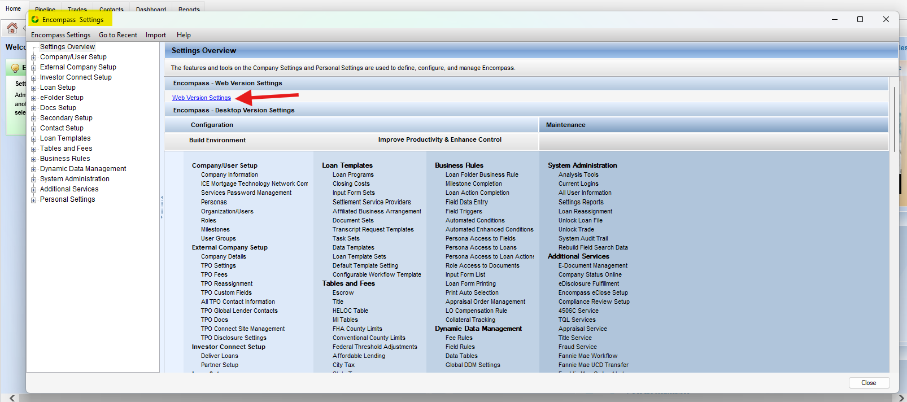Open the Web Version Settings link
This screenshot has width=907, height=402.
[202, 98]
